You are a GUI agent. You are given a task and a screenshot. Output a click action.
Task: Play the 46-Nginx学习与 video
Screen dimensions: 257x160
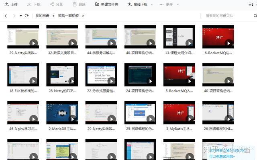click(34, 119)
